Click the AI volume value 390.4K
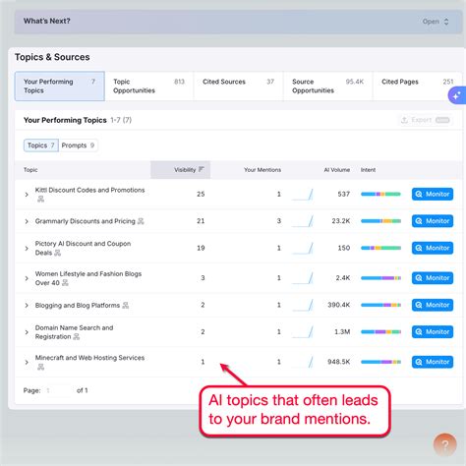466x466 pixels. [339, 305]
